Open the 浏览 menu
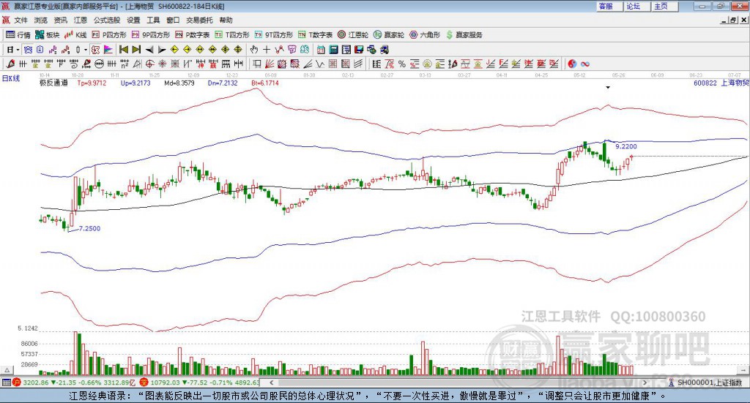Screen dimensions: 750x403 [41, 20]
